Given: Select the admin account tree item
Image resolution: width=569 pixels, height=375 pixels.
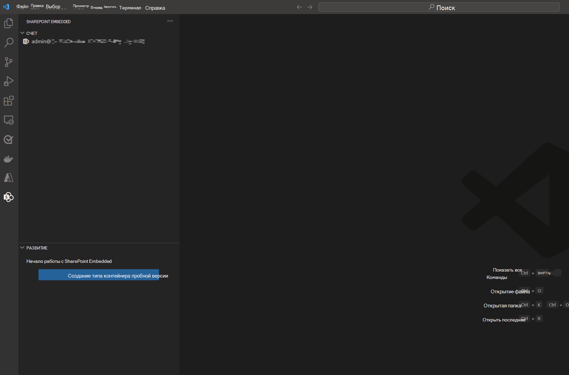Looking at the screenshot, I should click(x=84, y=42).
